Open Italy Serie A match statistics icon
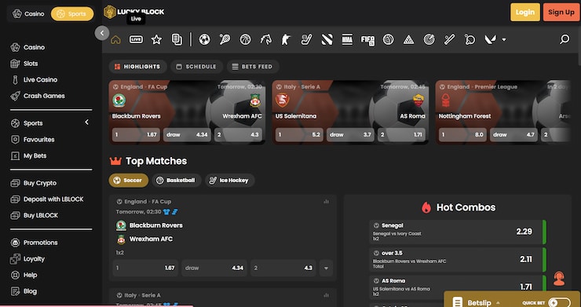The height and width of the screenshot is (307, 581). coord(326,295)
